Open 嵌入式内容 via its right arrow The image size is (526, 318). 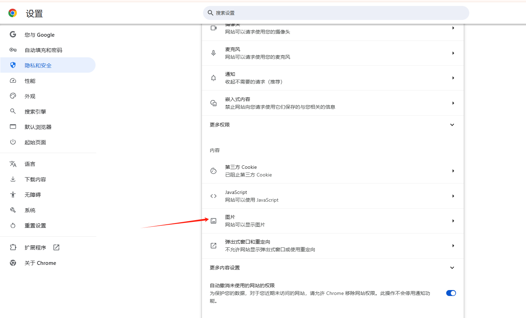pyautogui.click(x=453, y=103)
